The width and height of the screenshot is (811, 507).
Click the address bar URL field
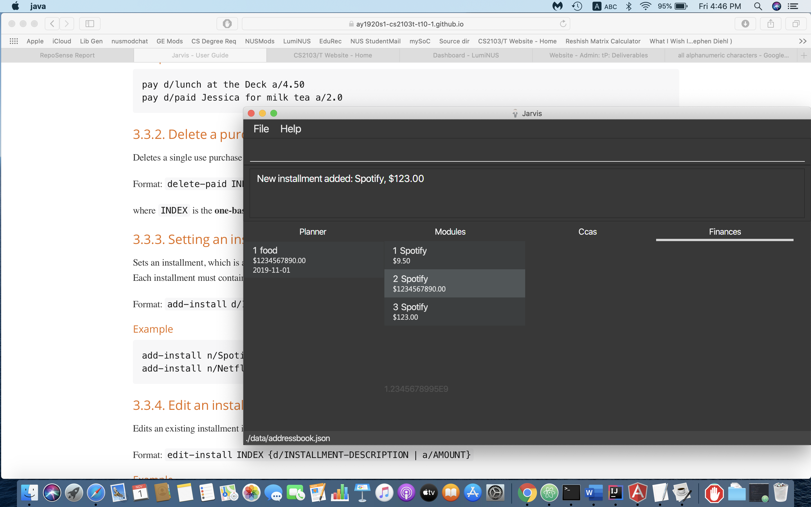pyautogui.click(x=405, y=23)
